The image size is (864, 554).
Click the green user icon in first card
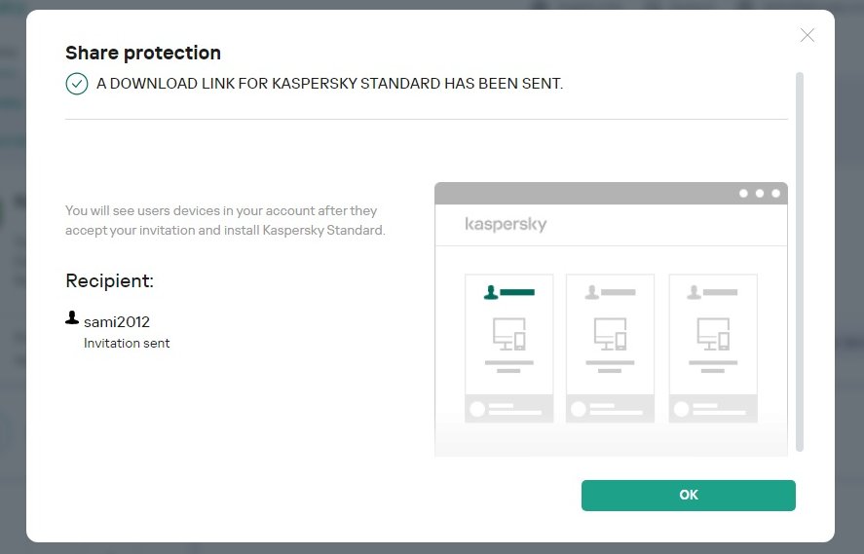point(492,291)
